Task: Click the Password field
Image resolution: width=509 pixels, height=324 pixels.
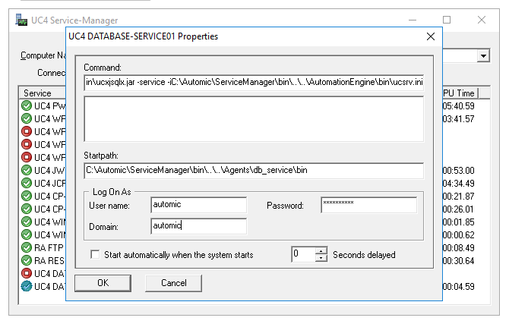Action: [x=368, y=206]
